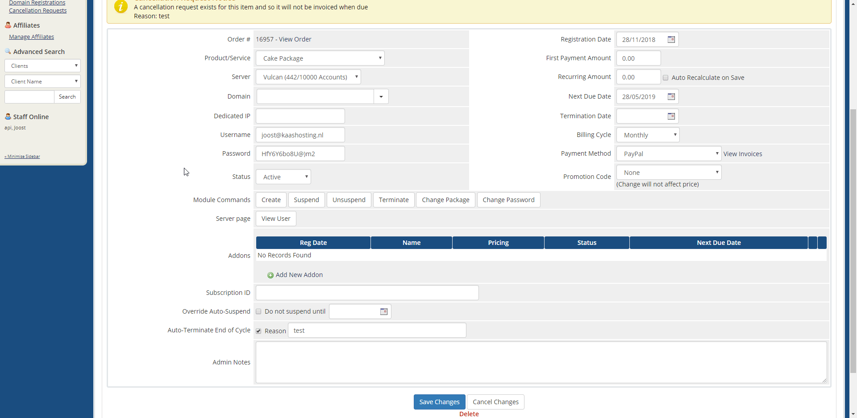Enable Auto Recalculate on Save checkbox
The image size is (857, 418).
tap(666, 78)
